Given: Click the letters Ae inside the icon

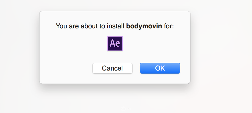Looking at the screenshot, I should 115,43.
